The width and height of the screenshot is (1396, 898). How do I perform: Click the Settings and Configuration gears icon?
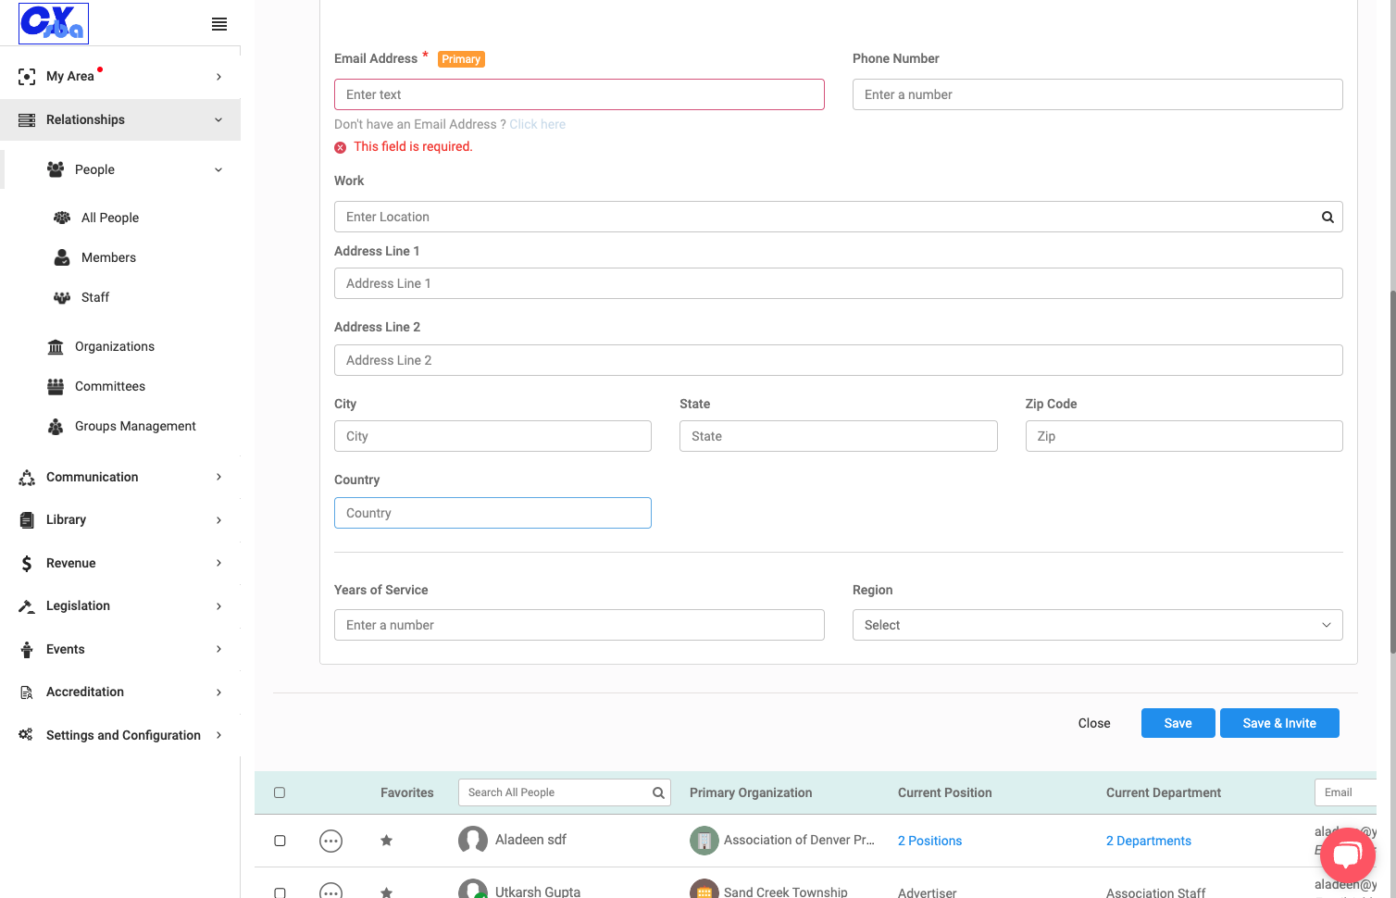pyautogui.click(x=26, y=735)
